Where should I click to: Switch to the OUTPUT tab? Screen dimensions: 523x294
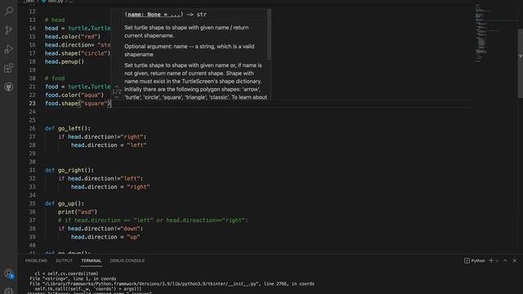[64, 261]
